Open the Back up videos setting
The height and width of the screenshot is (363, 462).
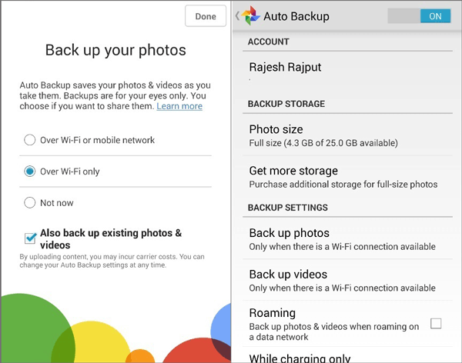pos(347,280)
